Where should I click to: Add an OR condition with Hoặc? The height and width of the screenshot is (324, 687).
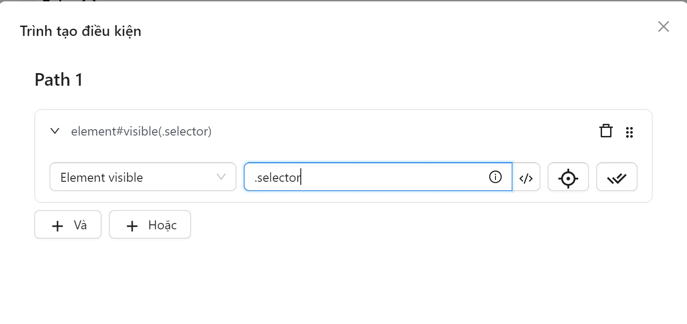tap(150, 225)
